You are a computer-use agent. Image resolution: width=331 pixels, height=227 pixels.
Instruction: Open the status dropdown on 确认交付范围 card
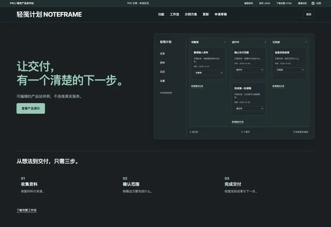coord(249,70)
